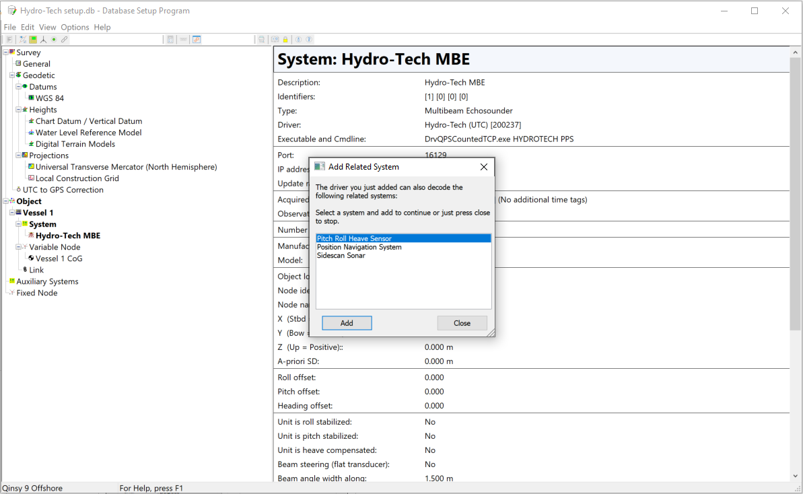This screenshot has width=803, height=494.
Task: Click the chain link toolbar icon
Action: coord(65,40)
